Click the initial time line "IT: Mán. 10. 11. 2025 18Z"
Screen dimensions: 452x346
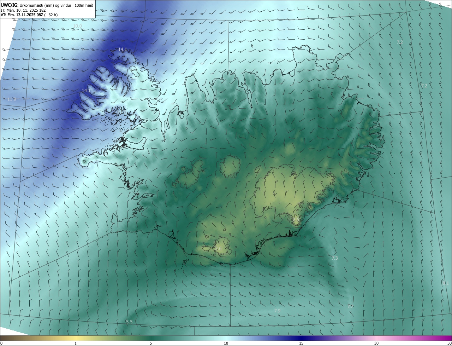tap(24, 10)
